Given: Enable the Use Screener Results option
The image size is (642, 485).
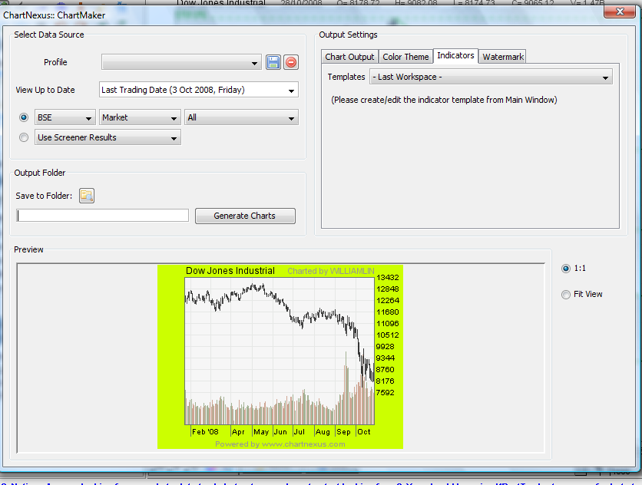Looking at the screenshot, I should pyautogui.click(x=23, y=137).
